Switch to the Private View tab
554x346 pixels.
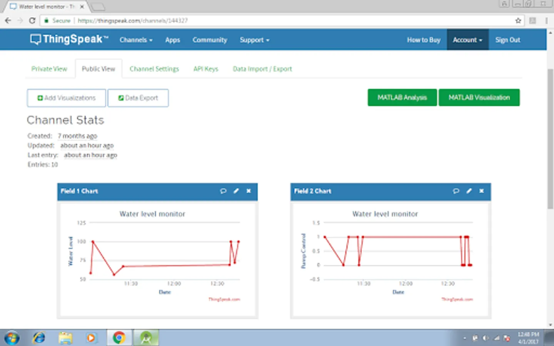point(49,69)
